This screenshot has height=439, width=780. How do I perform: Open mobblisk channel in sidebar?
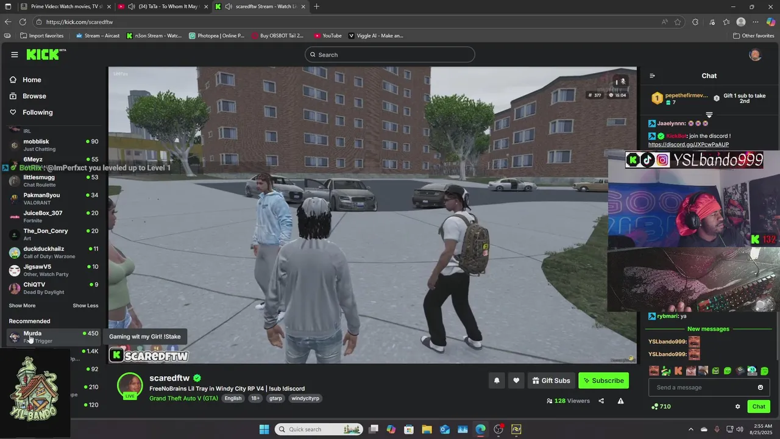[54, 145]
